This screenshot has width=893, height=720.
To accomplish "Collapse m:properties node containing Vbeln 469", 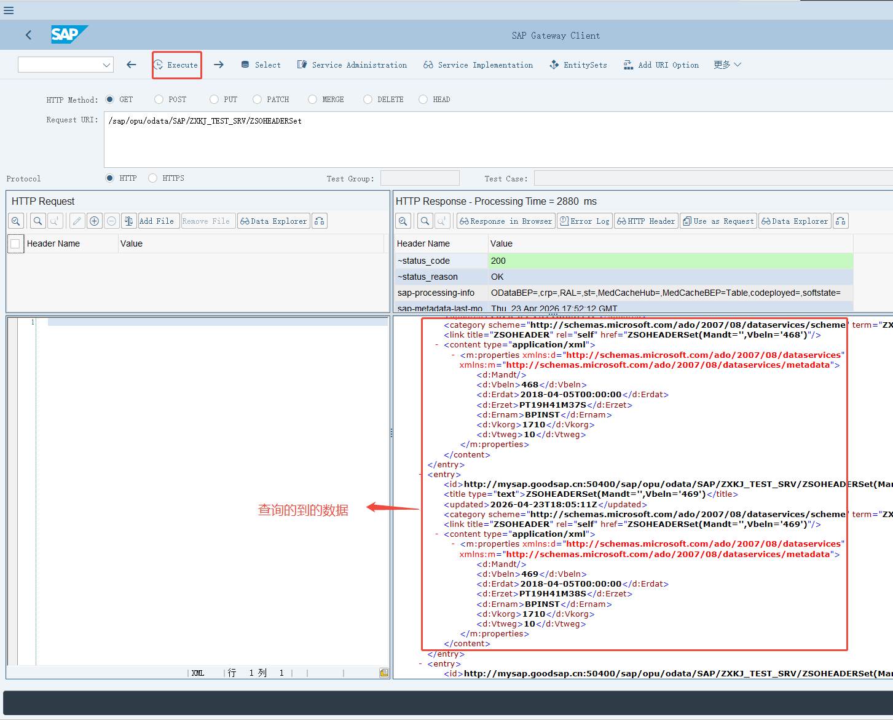I will click(454, 544).
